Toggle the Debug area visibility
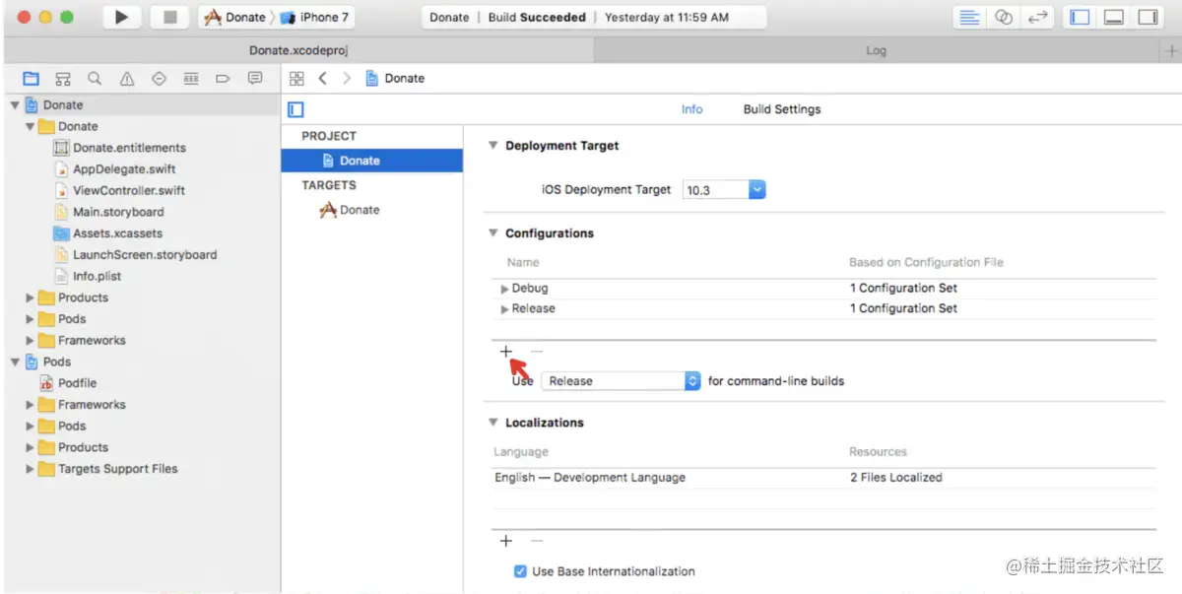This screenshot has height=594, width=1182. click(x=1114, y=18)
